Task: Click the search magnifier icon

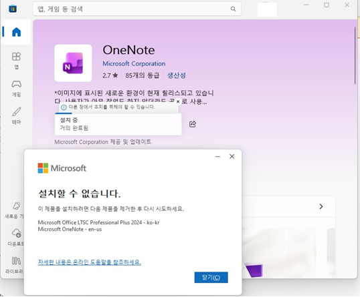Action: (233, 9)
